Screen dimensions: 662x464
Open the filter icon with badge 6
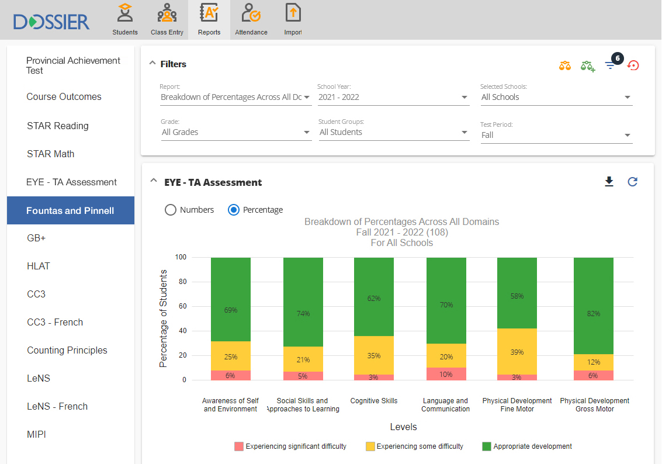[610, 65]
